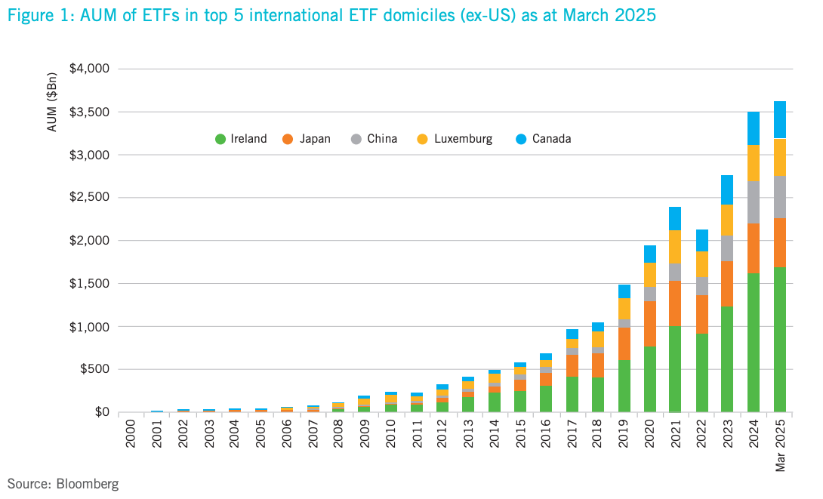
Task: Click the 2010 x-axis label
Action: tap(390, 434)
